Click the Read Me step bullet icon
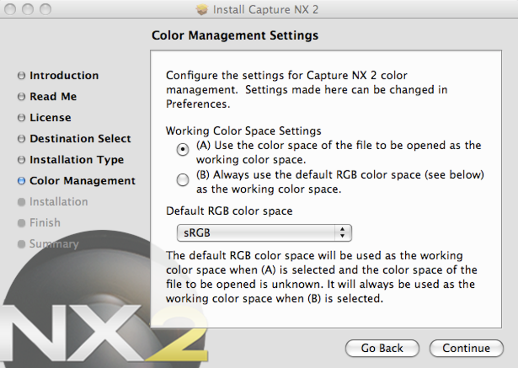Viewport: 518px width, 368px height. 21,96
